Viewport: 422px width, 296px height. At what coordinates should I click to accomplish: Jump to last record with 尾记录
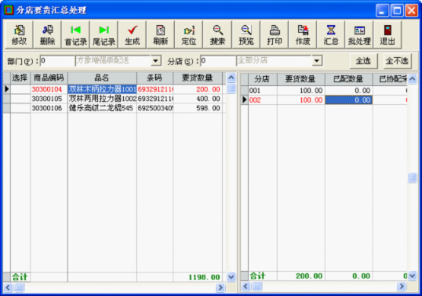[x=104, y=35]
